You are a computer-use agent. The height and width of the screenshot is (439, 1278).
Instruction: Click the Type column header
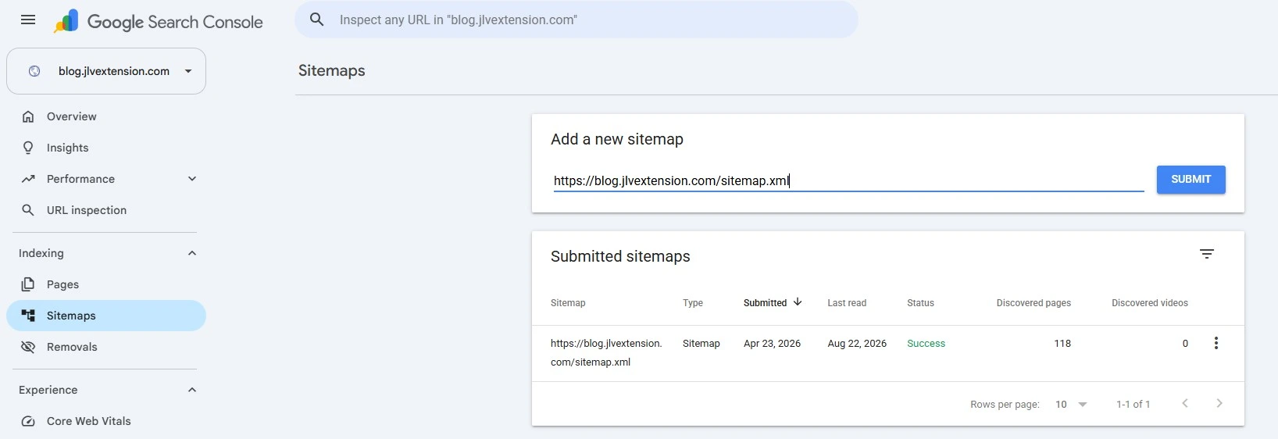point(693,303)
